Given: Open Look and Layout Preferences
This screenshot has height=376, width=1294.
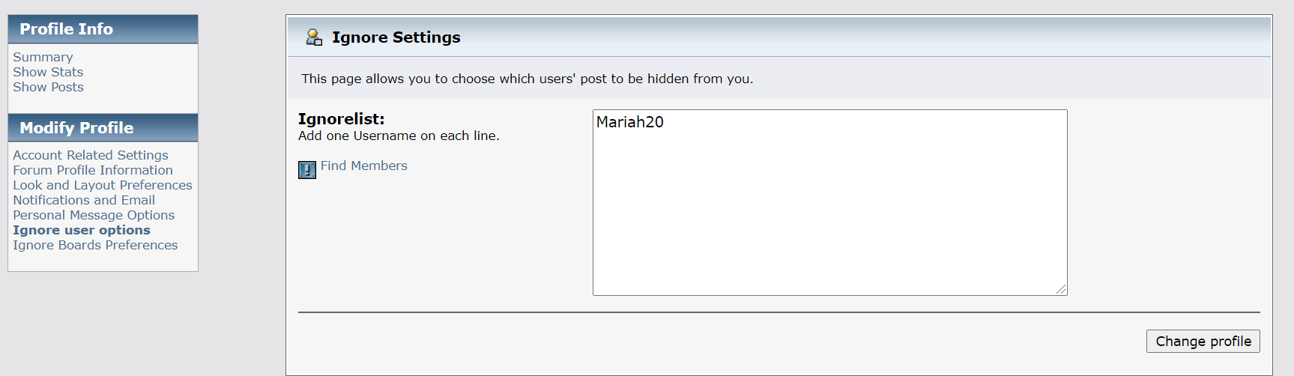Looking at the screenshot, I should (103, 185).
